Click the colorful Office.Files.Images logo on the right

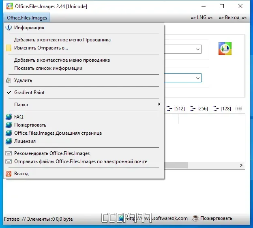[225, 49]
